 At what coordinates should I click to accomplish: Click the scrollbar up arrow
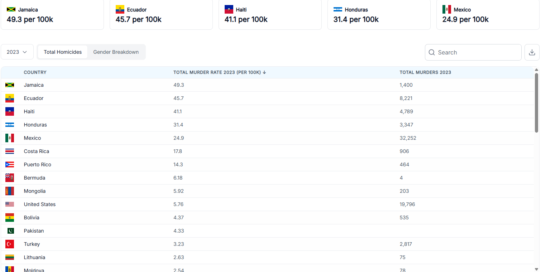536,70
